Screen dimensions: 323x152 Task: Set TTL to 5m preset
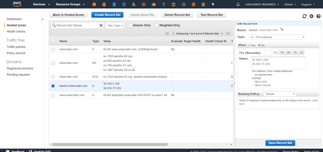click(x=288, y=52)
